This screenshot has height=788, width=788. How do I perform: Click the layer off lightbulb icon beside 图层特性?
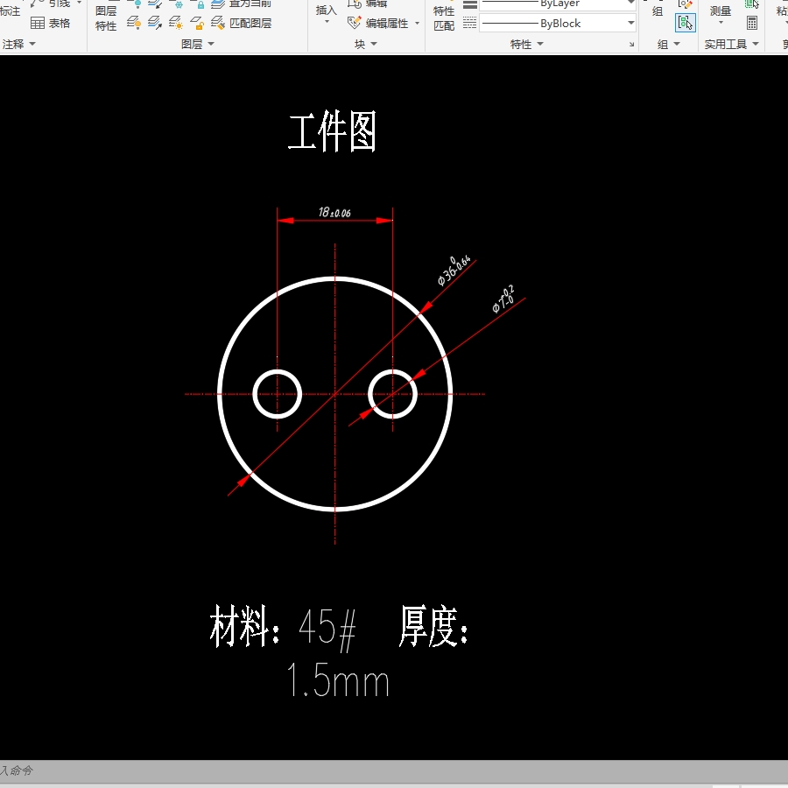[134, 23]
